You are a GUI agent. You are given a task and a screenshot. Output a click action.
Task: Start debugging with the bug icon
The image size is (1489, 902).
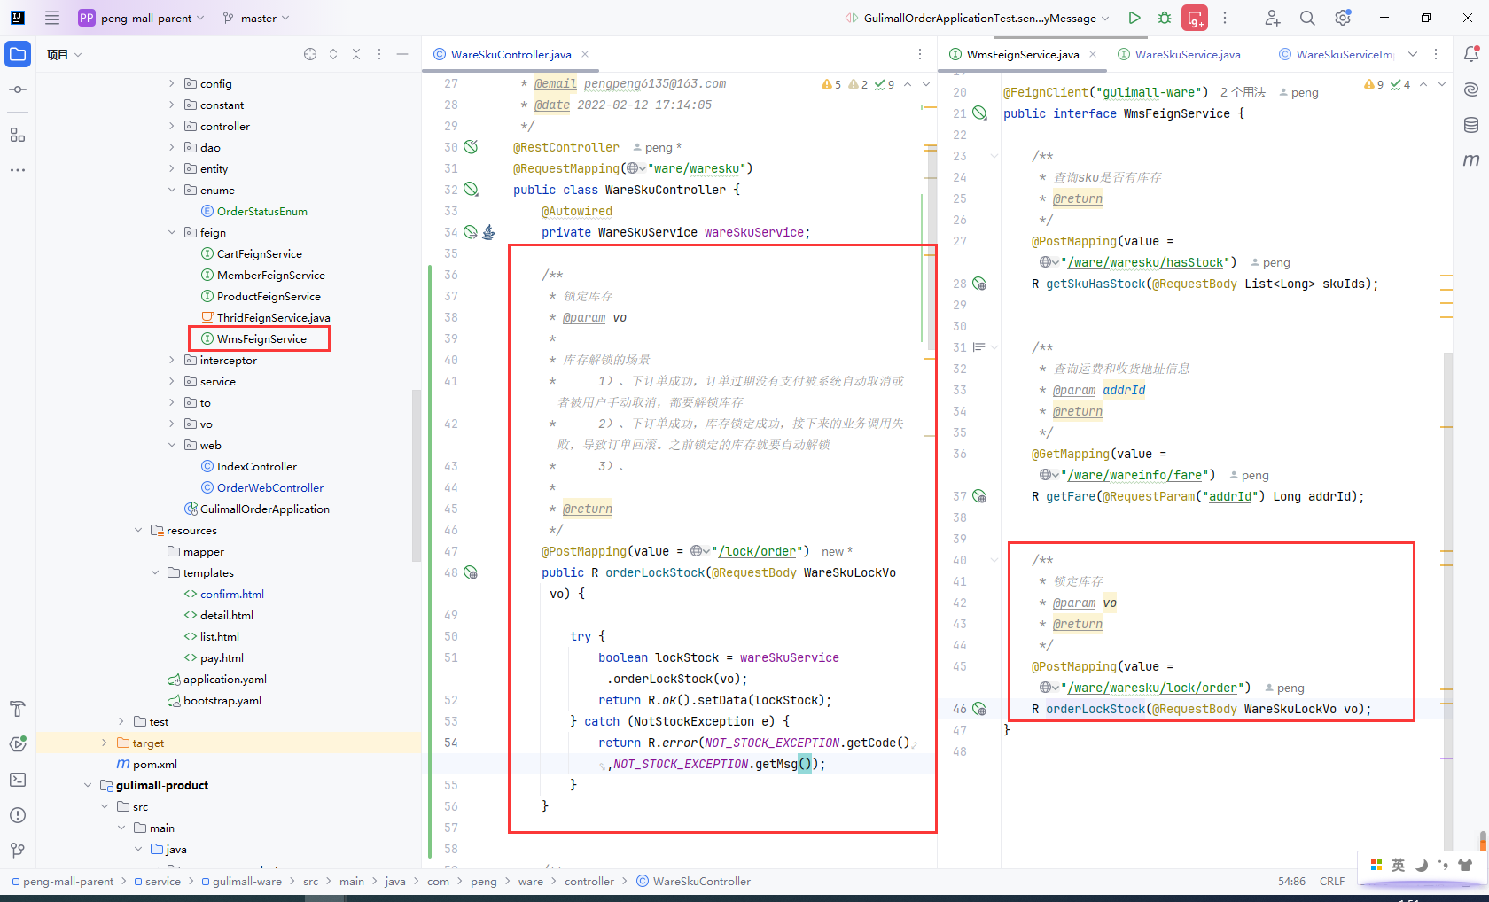pyautogui.click(x=1165, y=18)
